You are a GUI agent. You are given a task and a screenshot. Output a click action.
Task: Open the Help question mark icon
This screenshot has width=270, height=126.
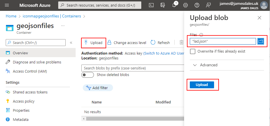pos(197,5)
